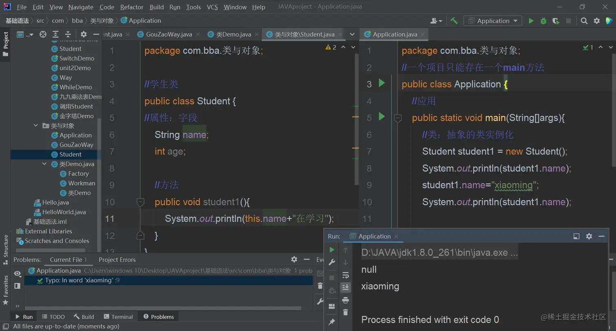Click Project tree horizontal scrollbar

point(50,250)
